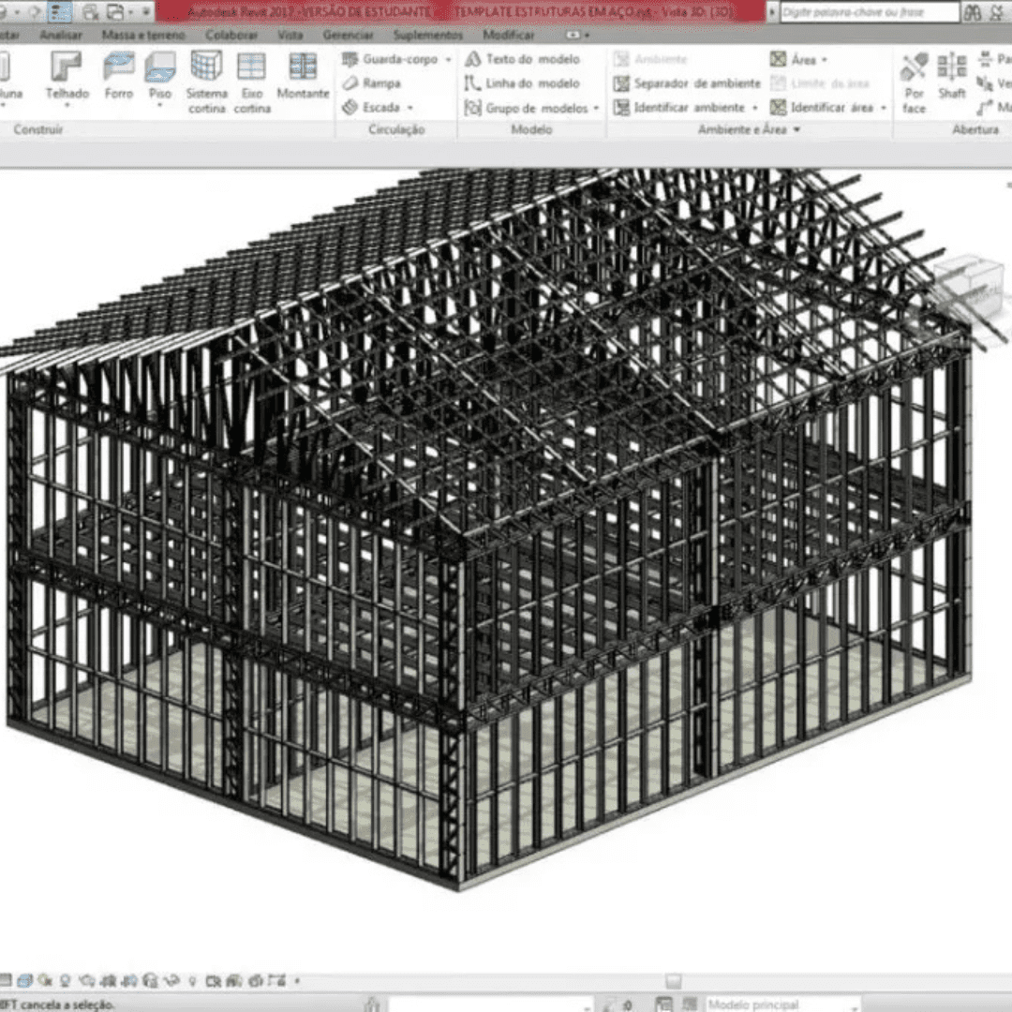This screenshot has width=1012, height=1012.
Task: Toggle thin lines in quick access toolbar
Action: (x=60, y=12)
